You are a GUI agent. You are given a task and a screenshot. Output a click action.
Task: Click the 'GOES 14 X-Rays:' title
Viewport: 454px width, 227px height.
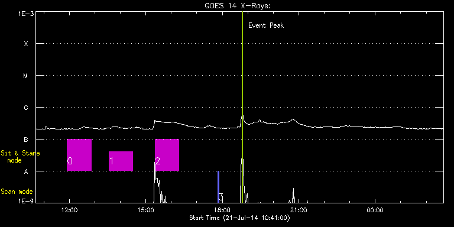pos(238,6)
